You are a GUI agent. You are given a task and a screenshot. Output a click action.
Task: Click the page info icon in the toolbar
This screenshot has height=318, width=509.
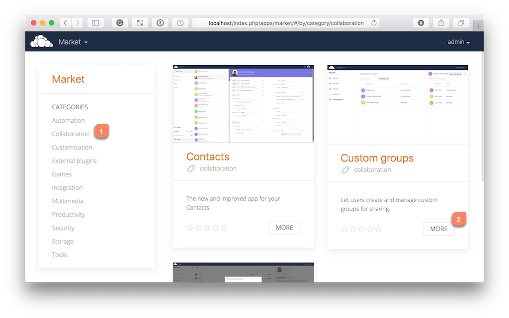[160, 22]
